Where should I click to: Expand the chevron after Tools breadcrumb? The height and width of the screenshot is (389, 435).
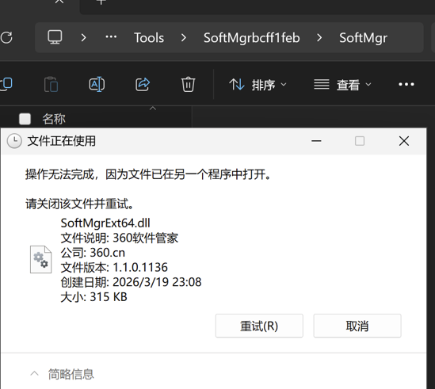click(183, 37)
